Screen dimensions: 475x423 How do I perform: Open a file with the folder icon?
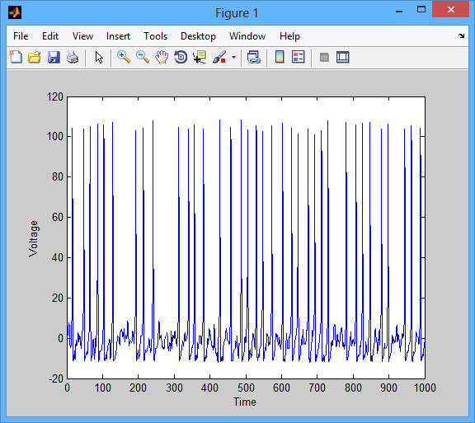[x=35, y=57]
